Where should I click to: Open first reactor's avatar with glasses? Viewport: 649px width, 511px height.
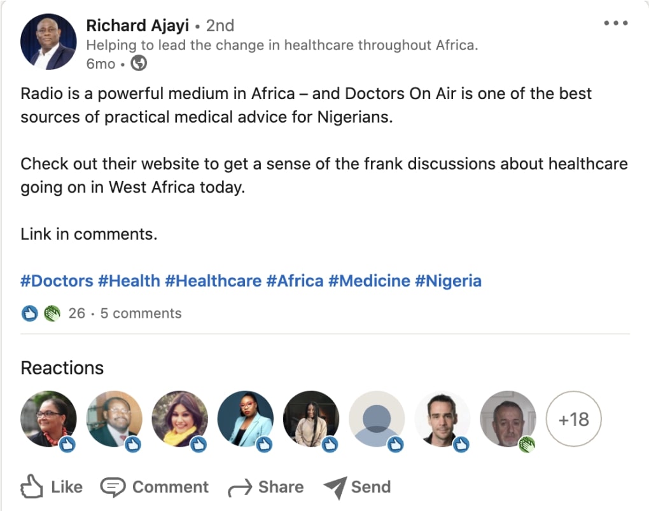point(48,419)
